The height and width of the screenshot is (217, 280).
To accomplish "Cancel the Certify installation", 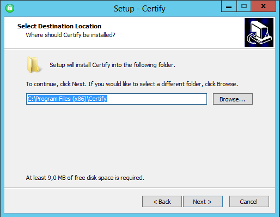I will pos(249,202).
